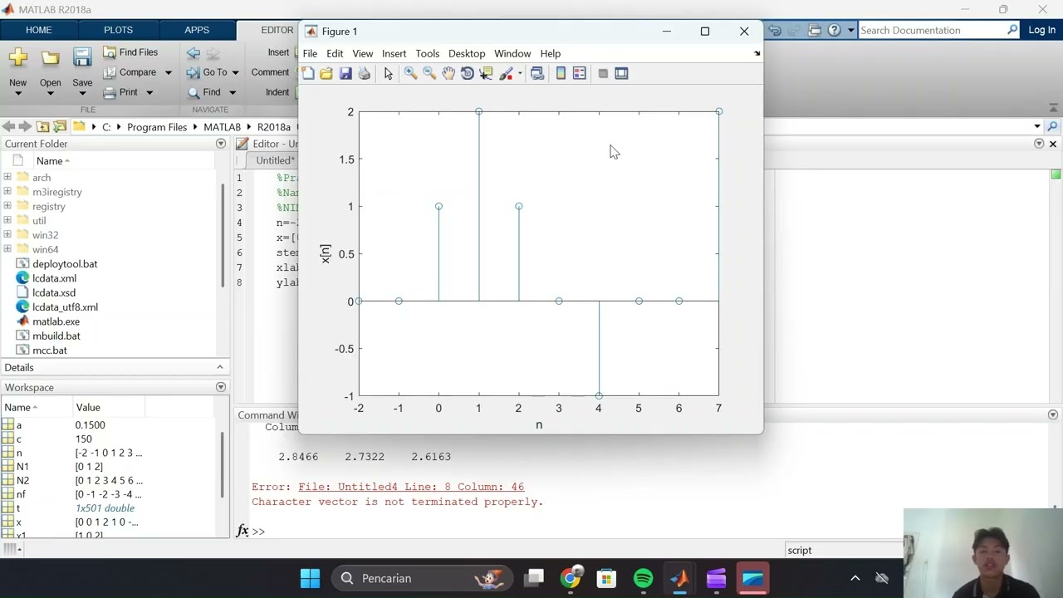Image resolution: width=1063 pixels, height=598 pixels.
Task: Select the Edit Plot arrow tool
Action: pyautogui.click(x=388, y=73)
